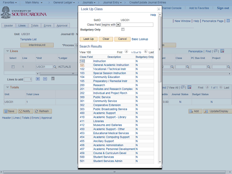The height and width of the screenshot is (174, 232).
Task: Click the Clear button
Action: [x=106, y=39]
